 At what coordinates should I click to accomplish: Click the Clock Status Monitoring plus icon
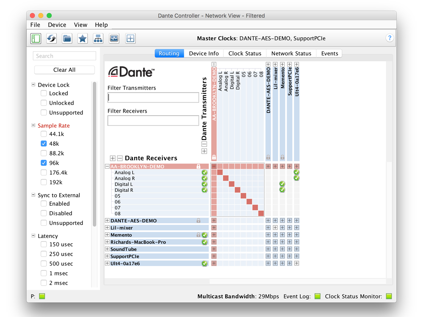130,38
